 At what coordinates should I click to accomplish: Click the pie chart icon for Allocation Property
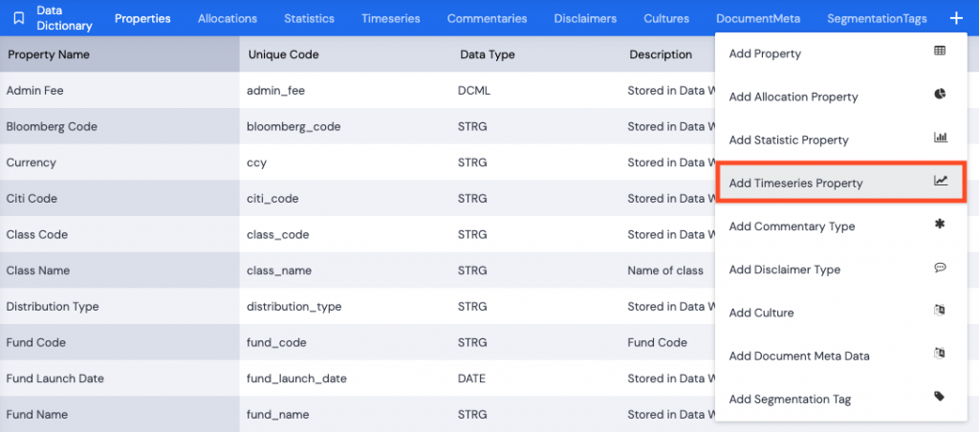click(x=940, y=95)
